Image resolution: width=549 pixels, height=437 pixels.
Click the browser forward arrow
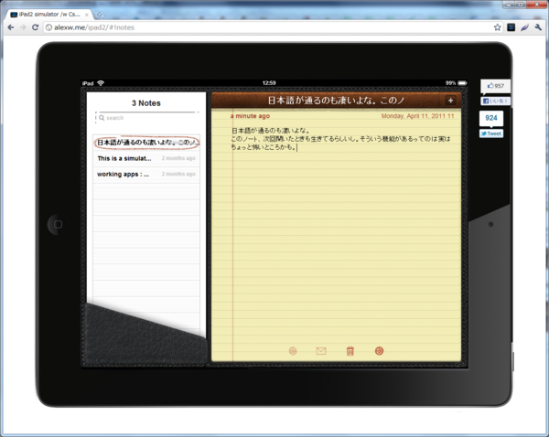click(x=23, y=27)
